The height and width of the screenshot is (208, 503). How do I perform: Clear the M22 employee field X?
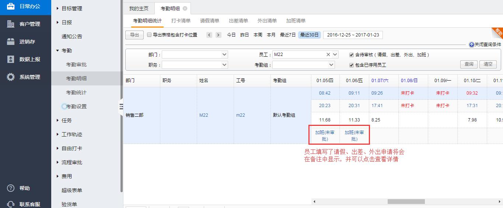pyautogui.click(x=328, y=54)
